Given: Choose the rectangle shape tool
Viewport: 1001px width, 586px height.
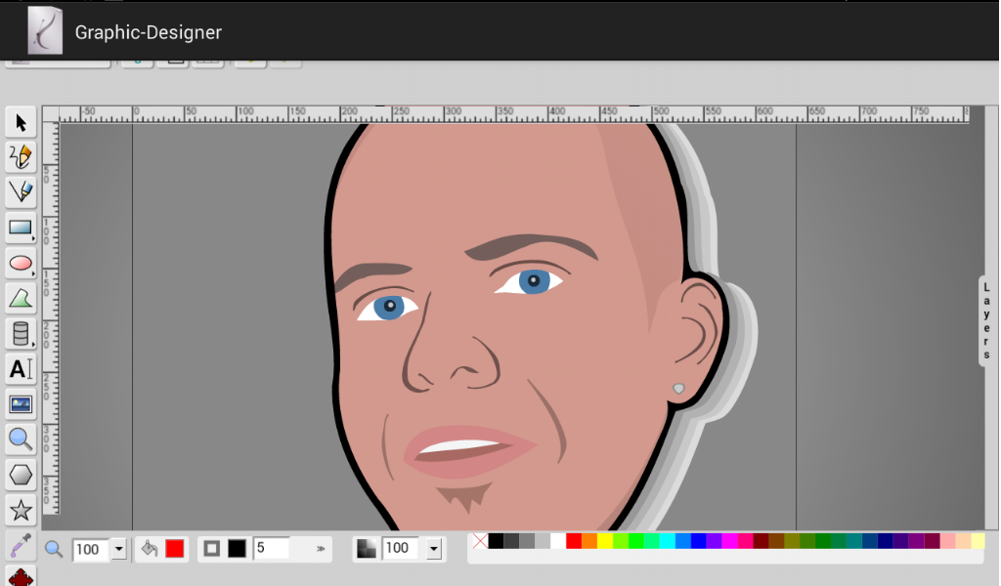Looking at the screenshot, I should pyautogui.click(x=21, y=229).
